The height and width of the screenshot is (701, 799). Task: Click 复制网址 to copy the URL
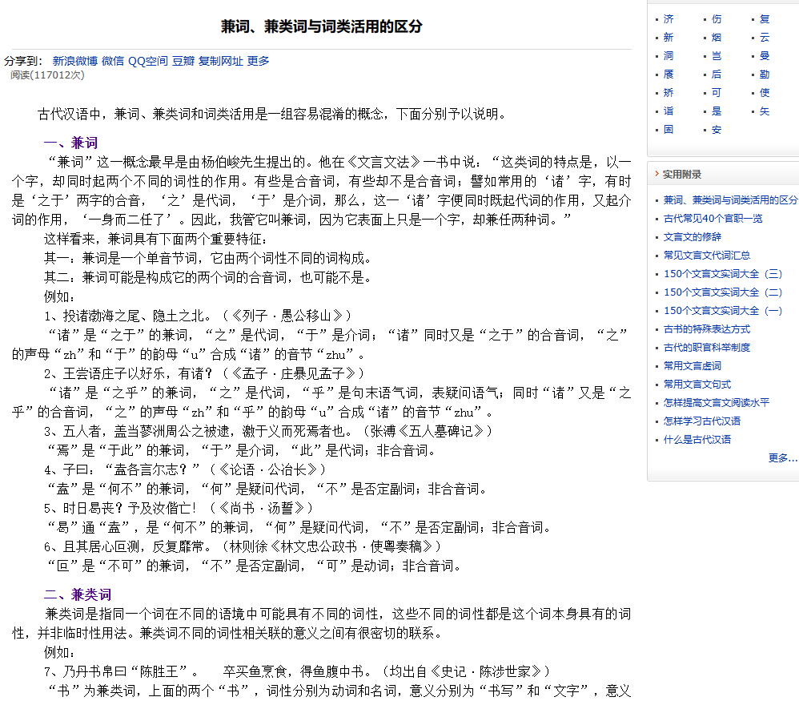pyautogui.click(x=221, y=61)
